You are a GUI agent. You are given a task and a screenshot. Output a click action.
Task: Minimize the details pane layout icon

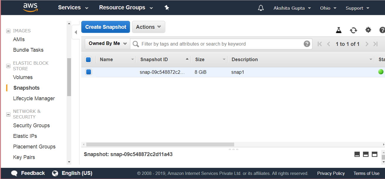[357, 154]
